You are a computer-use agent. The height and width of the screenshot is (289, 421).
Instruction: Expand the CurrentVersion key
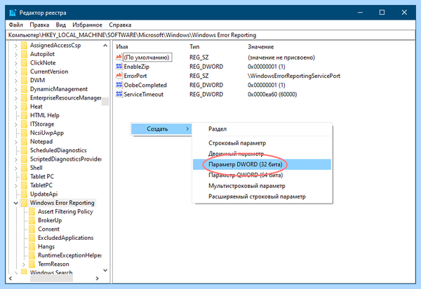point(16,72)
